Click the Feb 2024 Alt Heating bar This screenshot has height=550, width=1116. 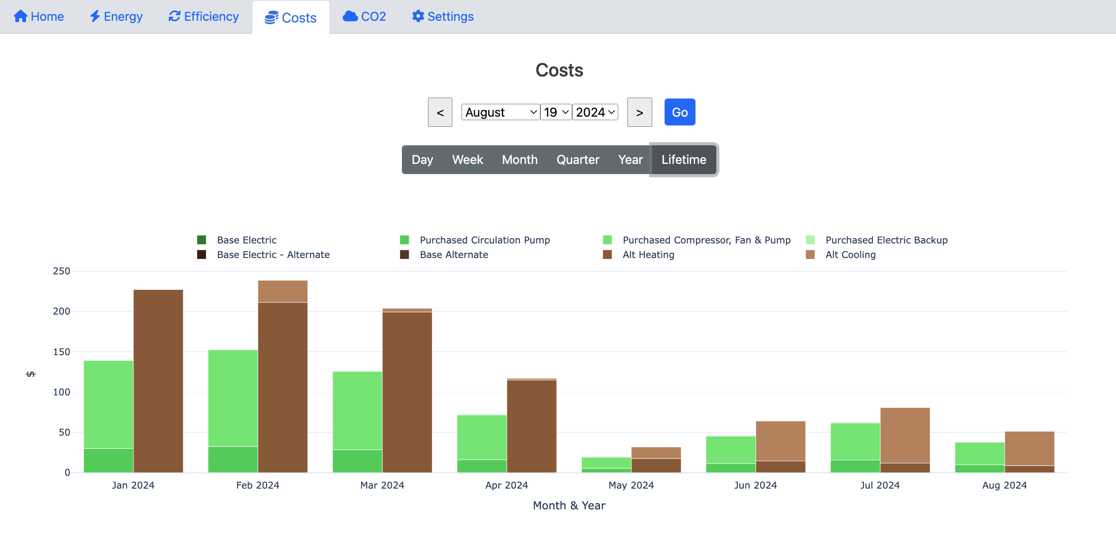(x=283, y=387)
